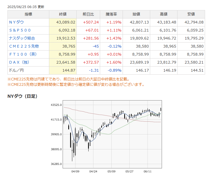Viewport: 208px width, 178px height.
Task: Click chart axis label 38095.0
Action: tap(56, 149)
